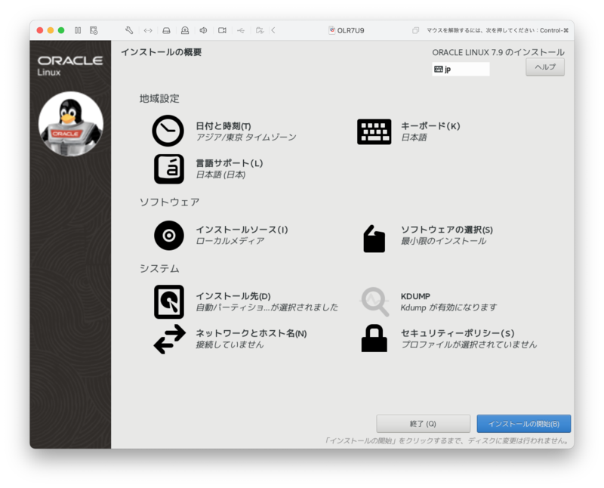Viewport: 604px width, 488px height.
Task: Click インストールソース(I) label
Action: coord(242,230)
